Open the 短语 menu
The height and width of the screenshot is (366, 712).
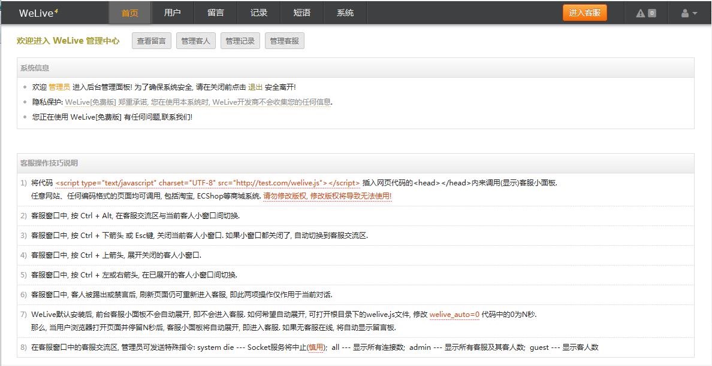[302, 13]
